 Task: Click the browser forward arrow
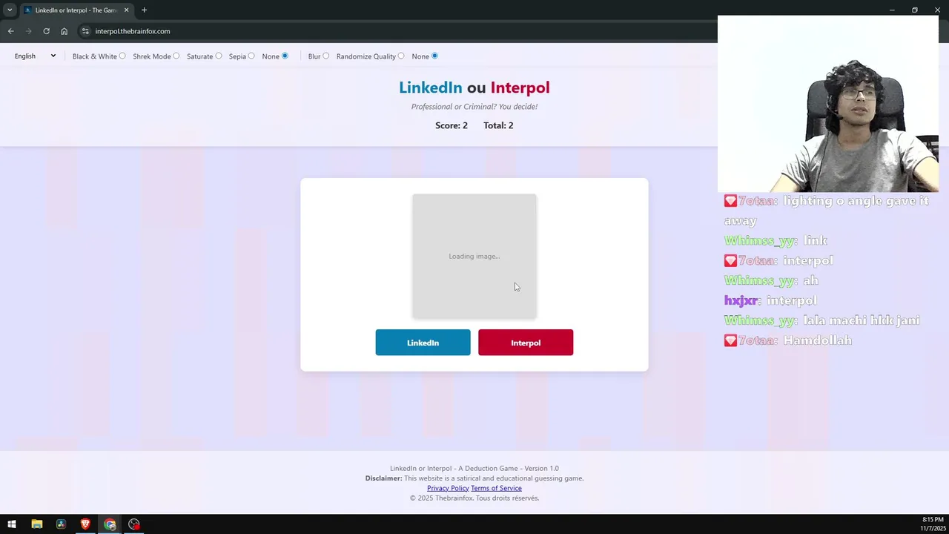28,31
